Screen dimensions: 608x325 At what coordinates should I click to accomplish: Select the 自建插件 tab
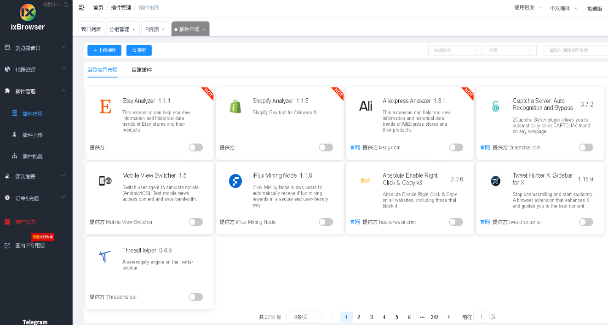142,70
